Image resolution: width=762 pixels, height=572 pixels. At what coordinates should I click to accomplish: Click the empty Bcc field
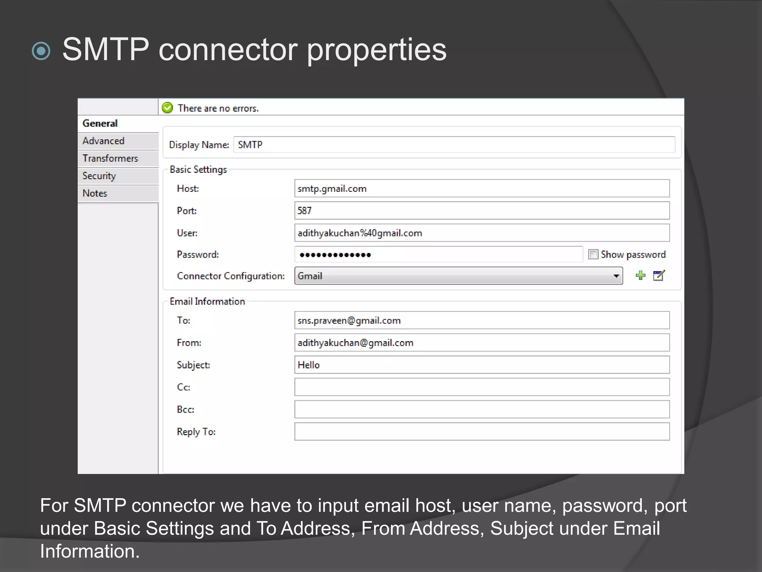pyautogui.click(x=482, y=410)
